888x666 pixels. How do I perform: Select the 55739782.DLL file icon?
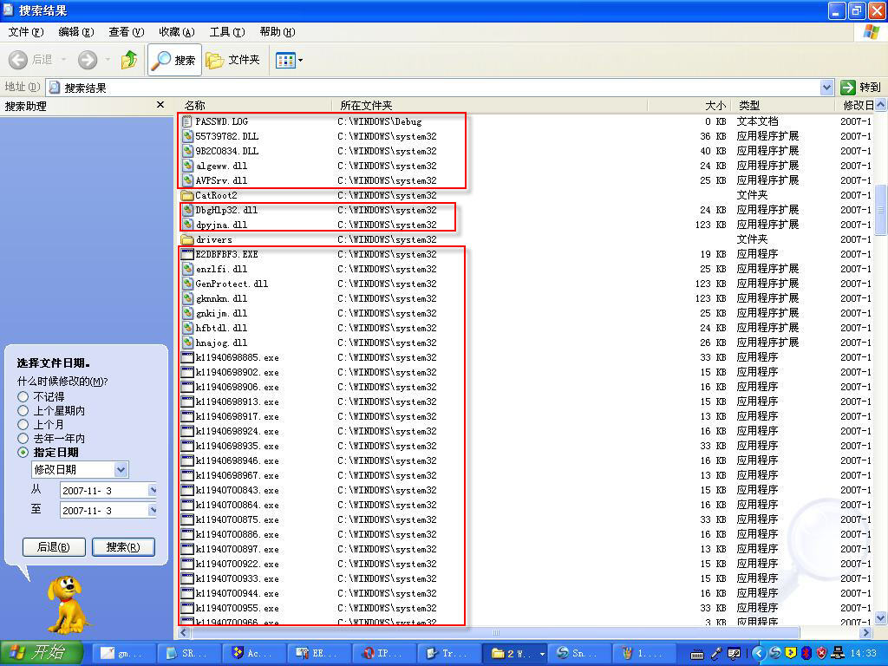(187, 136)
